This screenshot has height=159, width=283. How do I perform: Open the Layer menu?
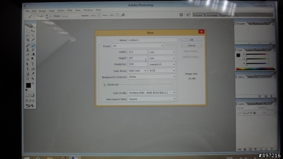click(x=52, y=11)
